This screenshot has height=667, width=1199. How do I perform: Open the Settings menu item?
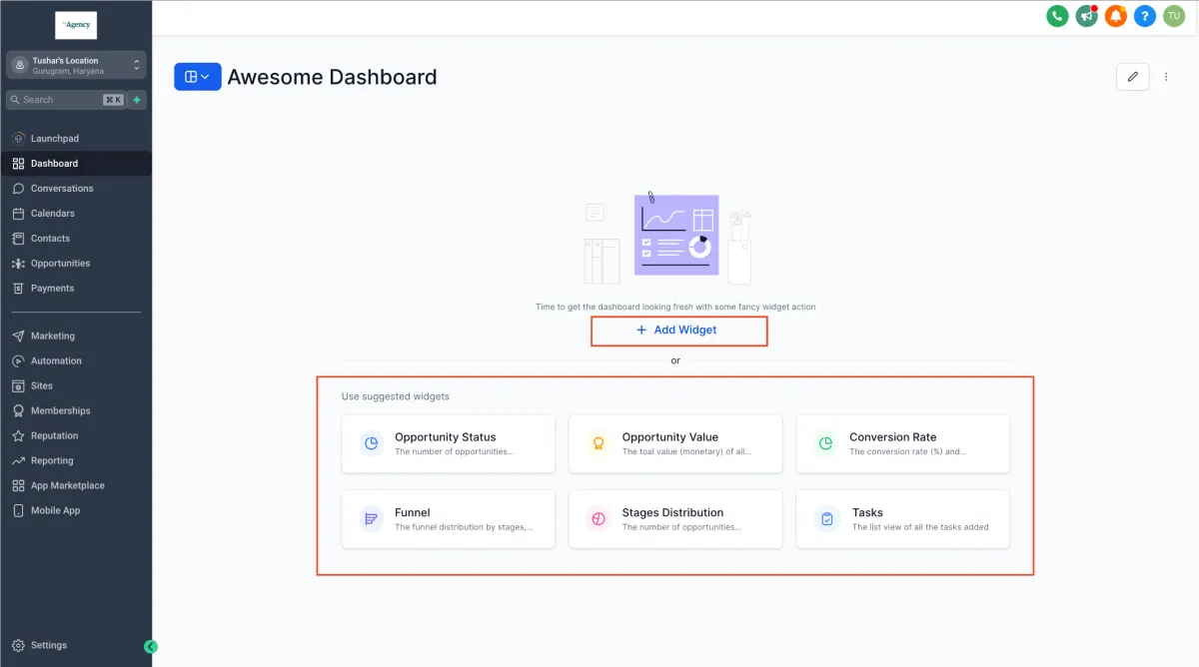pyautogui.click(x=49, y=646)
